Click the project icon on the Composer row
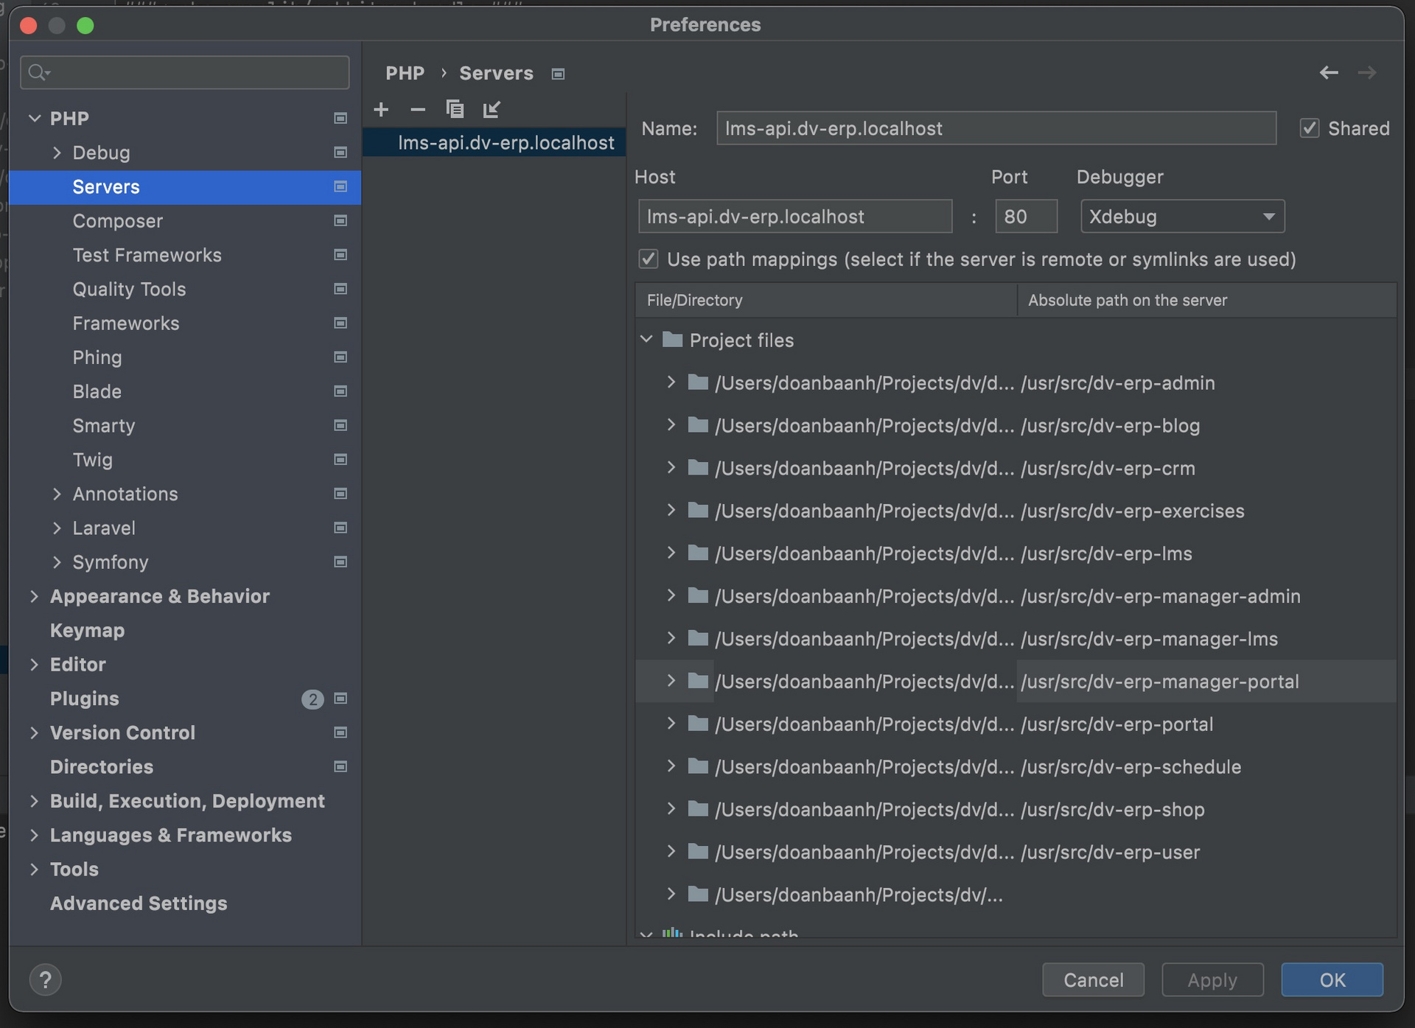The image size is (1415, 1028). tap(340, 220)
